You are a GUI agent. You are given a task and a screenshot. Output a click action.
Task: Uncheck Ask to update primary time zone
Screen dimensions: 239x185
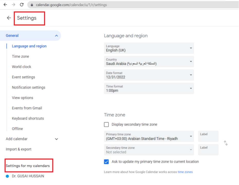[106, 162]
